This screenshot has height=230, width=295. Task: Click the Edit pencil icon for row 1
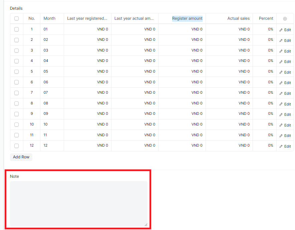coord(281,30)
